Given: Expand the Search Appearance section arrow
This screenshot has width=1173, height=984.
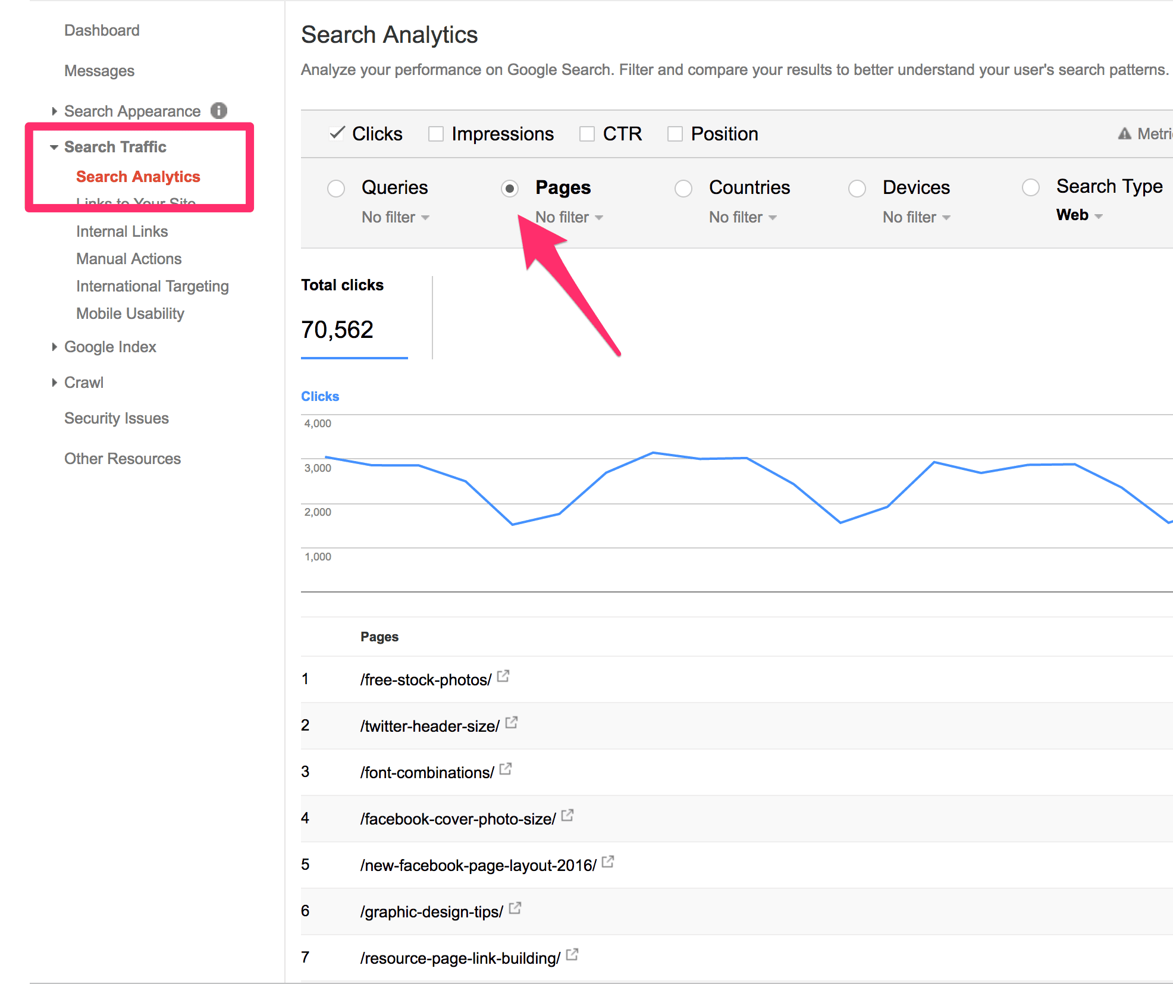Looking at the screenshot, I should (x=54, y=111).
